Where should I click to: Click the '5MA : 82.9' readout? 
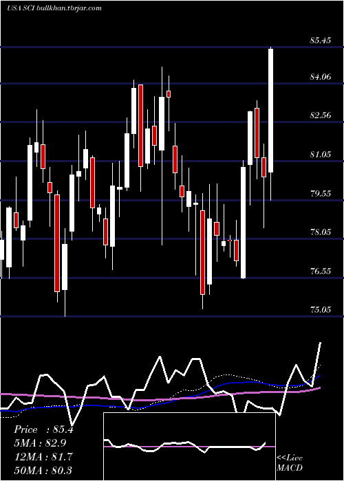(x=40, y=443)
